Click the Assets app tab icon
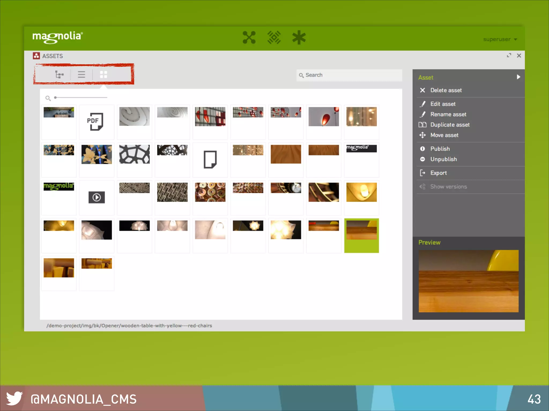Viewport: 549px width, 411px height. (36, 56)
